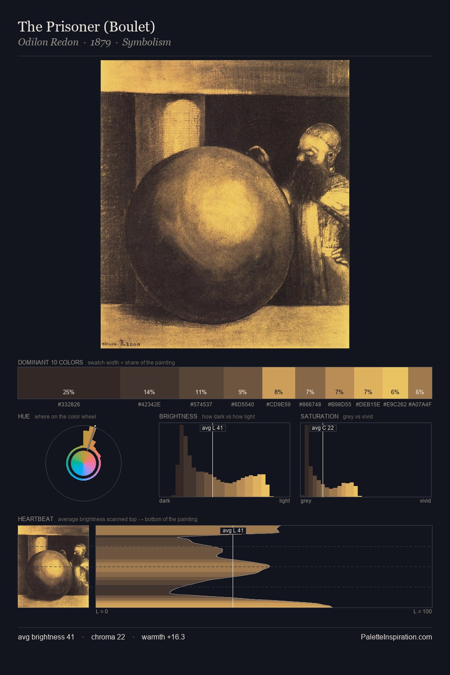Select the #A07A4F color swatch
This screenshot has width=450, height=675.
420,383
